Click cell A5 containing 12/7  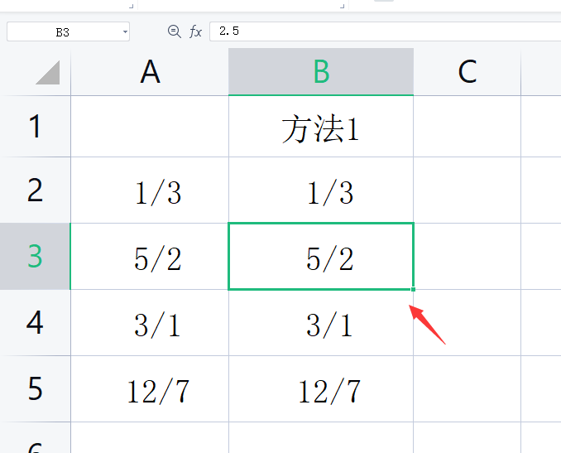(x=157, y=390)
